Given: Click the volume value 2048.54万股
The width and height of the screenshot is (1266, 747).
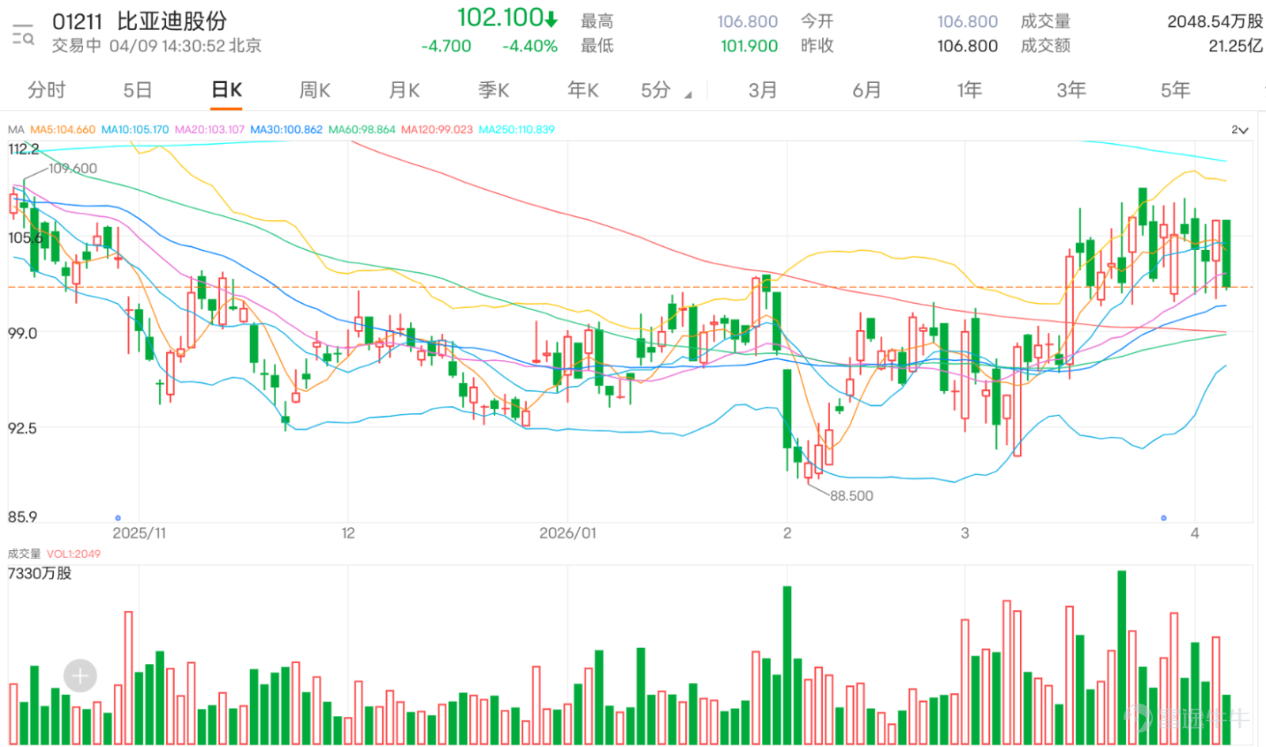Looking at the screenshot, I should pyautogui.click(x=1215, y=21).
